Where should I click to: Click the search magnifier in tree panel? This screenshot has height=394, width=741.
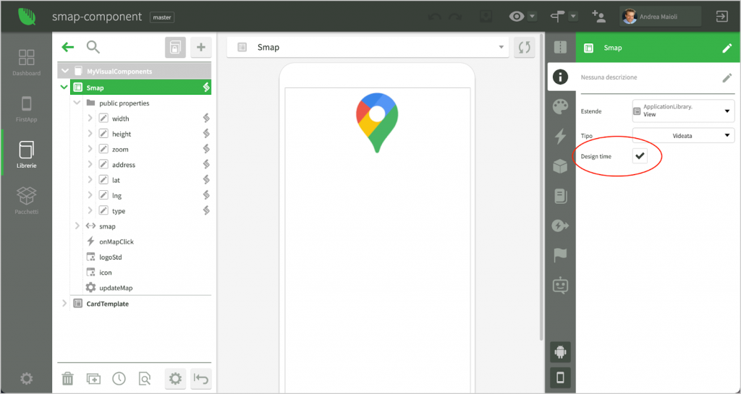click(93, 47)
